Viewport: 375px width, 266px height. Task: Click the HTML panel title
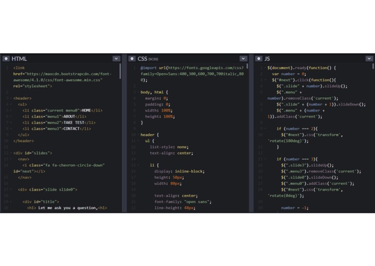19,59
